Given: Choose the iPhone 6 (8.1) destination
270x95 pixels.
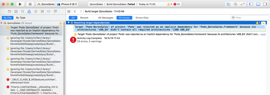Looking at the screenshot, I should pyautogui.click(x=67, y=4).
